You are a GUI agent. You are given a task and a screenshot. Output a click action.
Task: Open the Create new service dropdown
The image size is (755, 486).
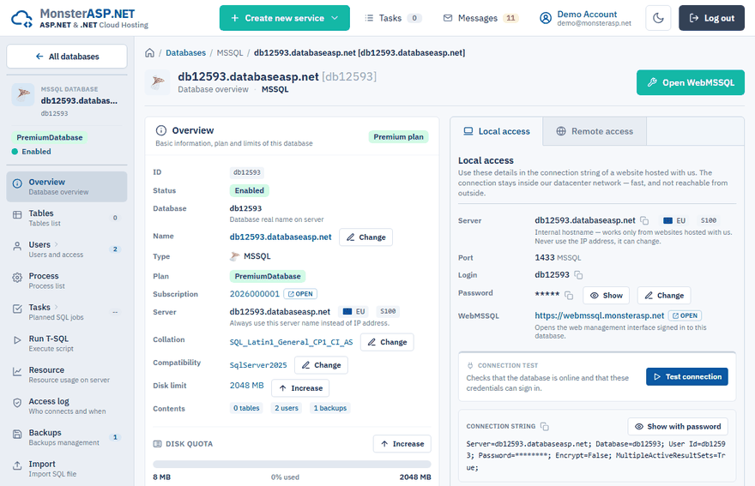[285, 18]
